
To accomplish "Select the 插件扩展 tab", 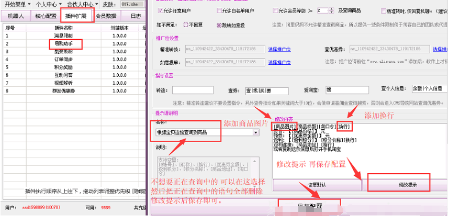I will (x=76, y=16).
